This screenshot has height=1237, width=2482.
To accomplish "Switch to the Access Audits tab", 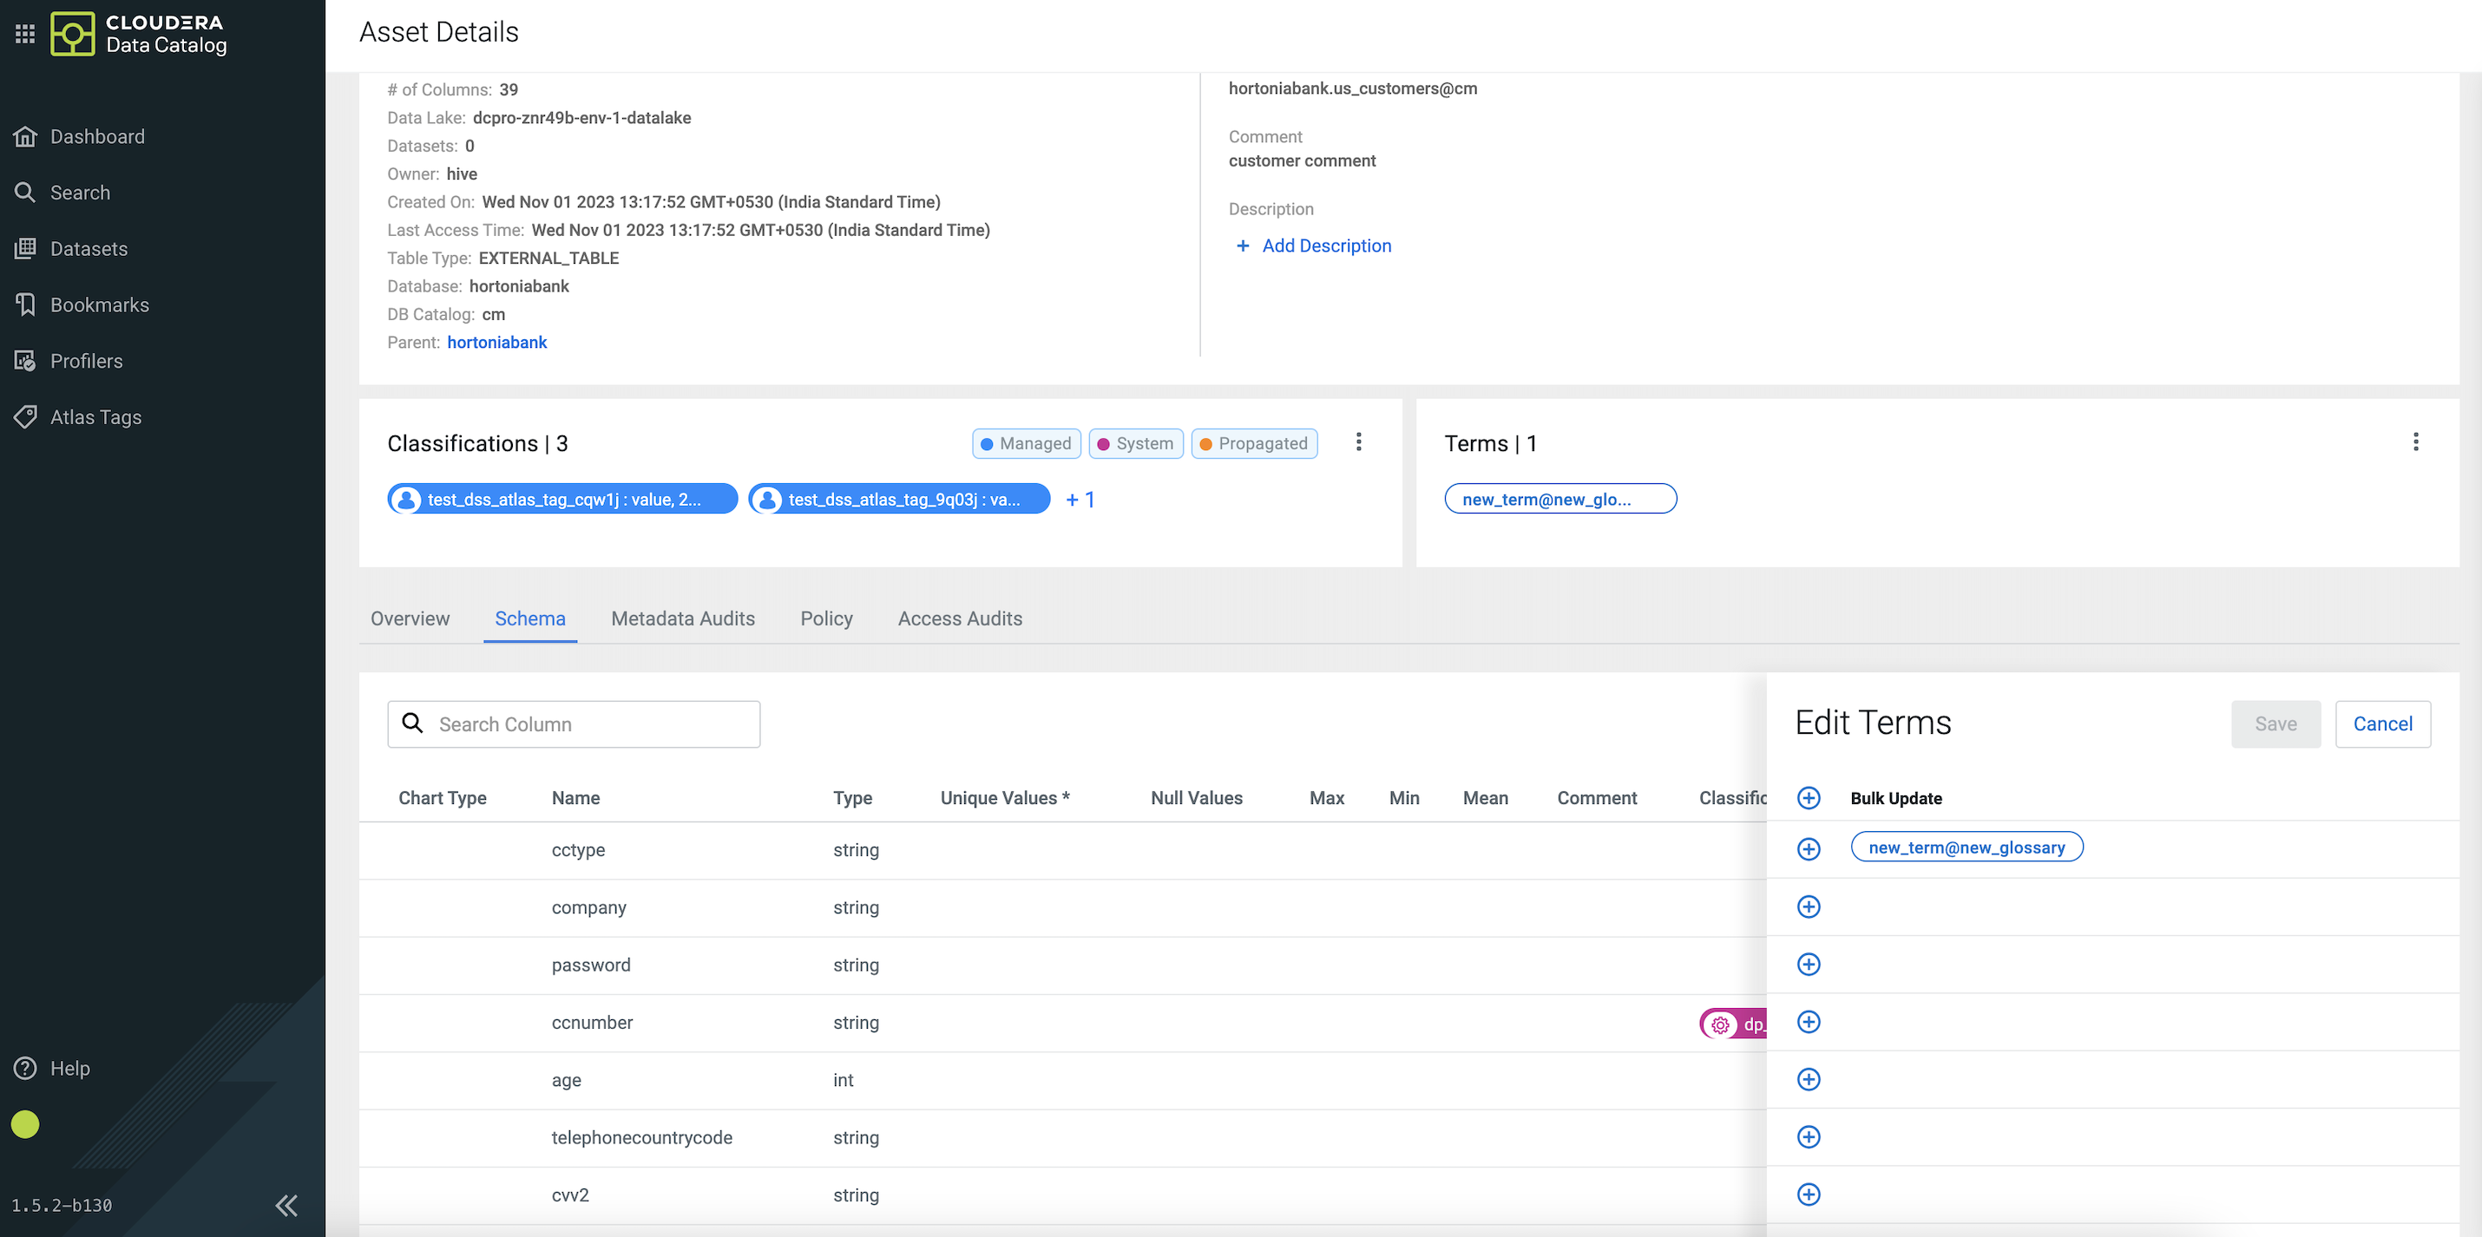I will (960, 618).
